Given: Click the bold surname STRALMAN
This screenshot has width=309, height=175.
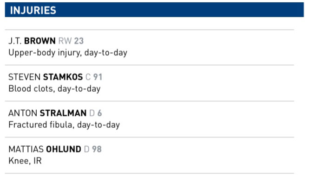Looking at the screenshot, I should click(63, 113).
